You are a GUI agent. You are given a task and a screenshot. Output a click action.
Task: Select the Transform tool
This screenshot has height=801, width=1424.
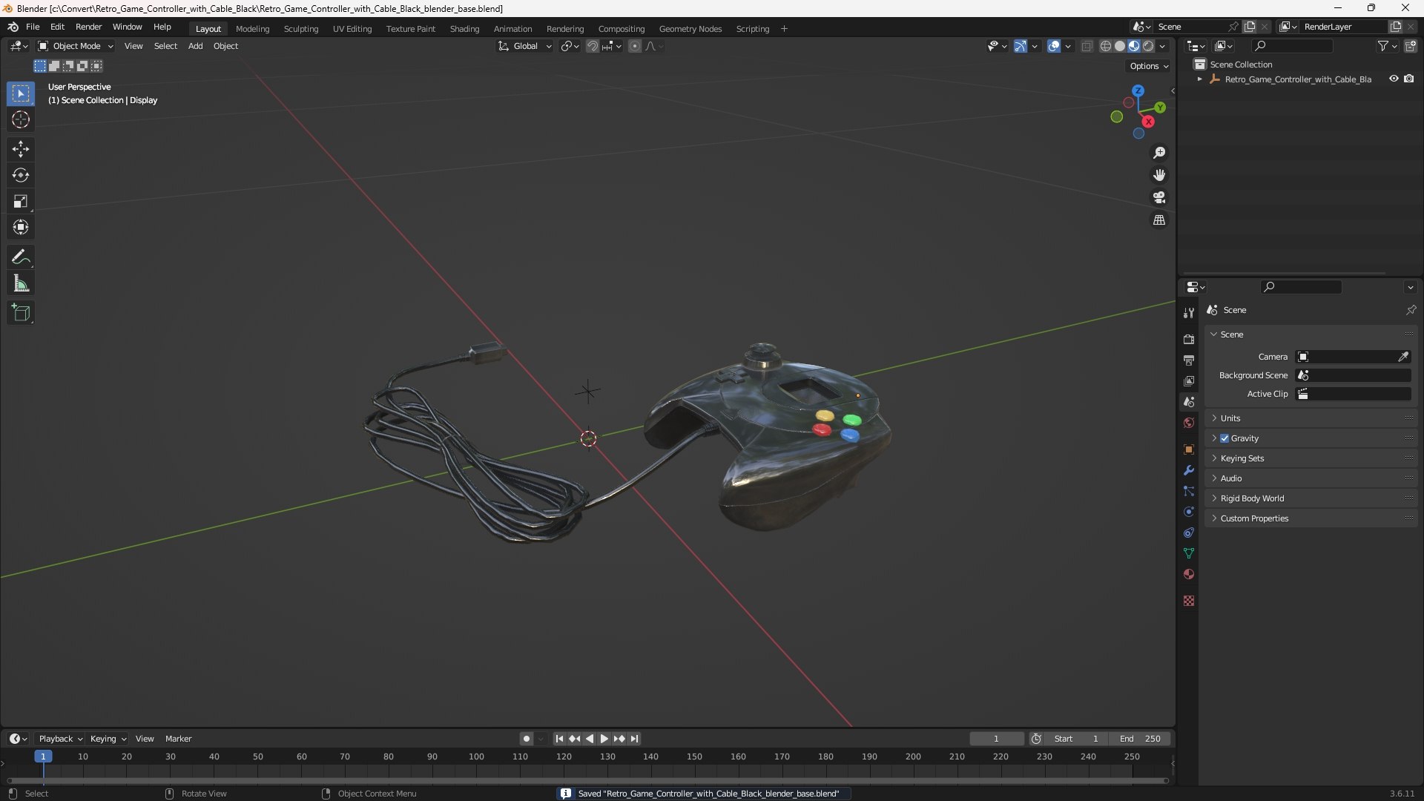[21, 227]
